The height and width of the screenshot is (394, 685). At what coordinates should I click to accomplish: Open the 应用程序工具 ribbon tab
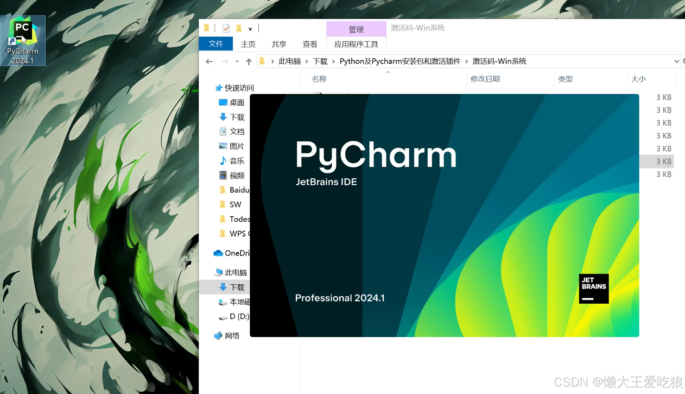click(x=356, y=44)
